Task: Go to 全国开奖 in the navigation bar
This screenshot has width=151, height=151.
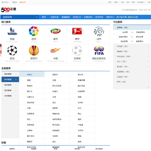Action: pyautogui.click(x=55, y=17)
